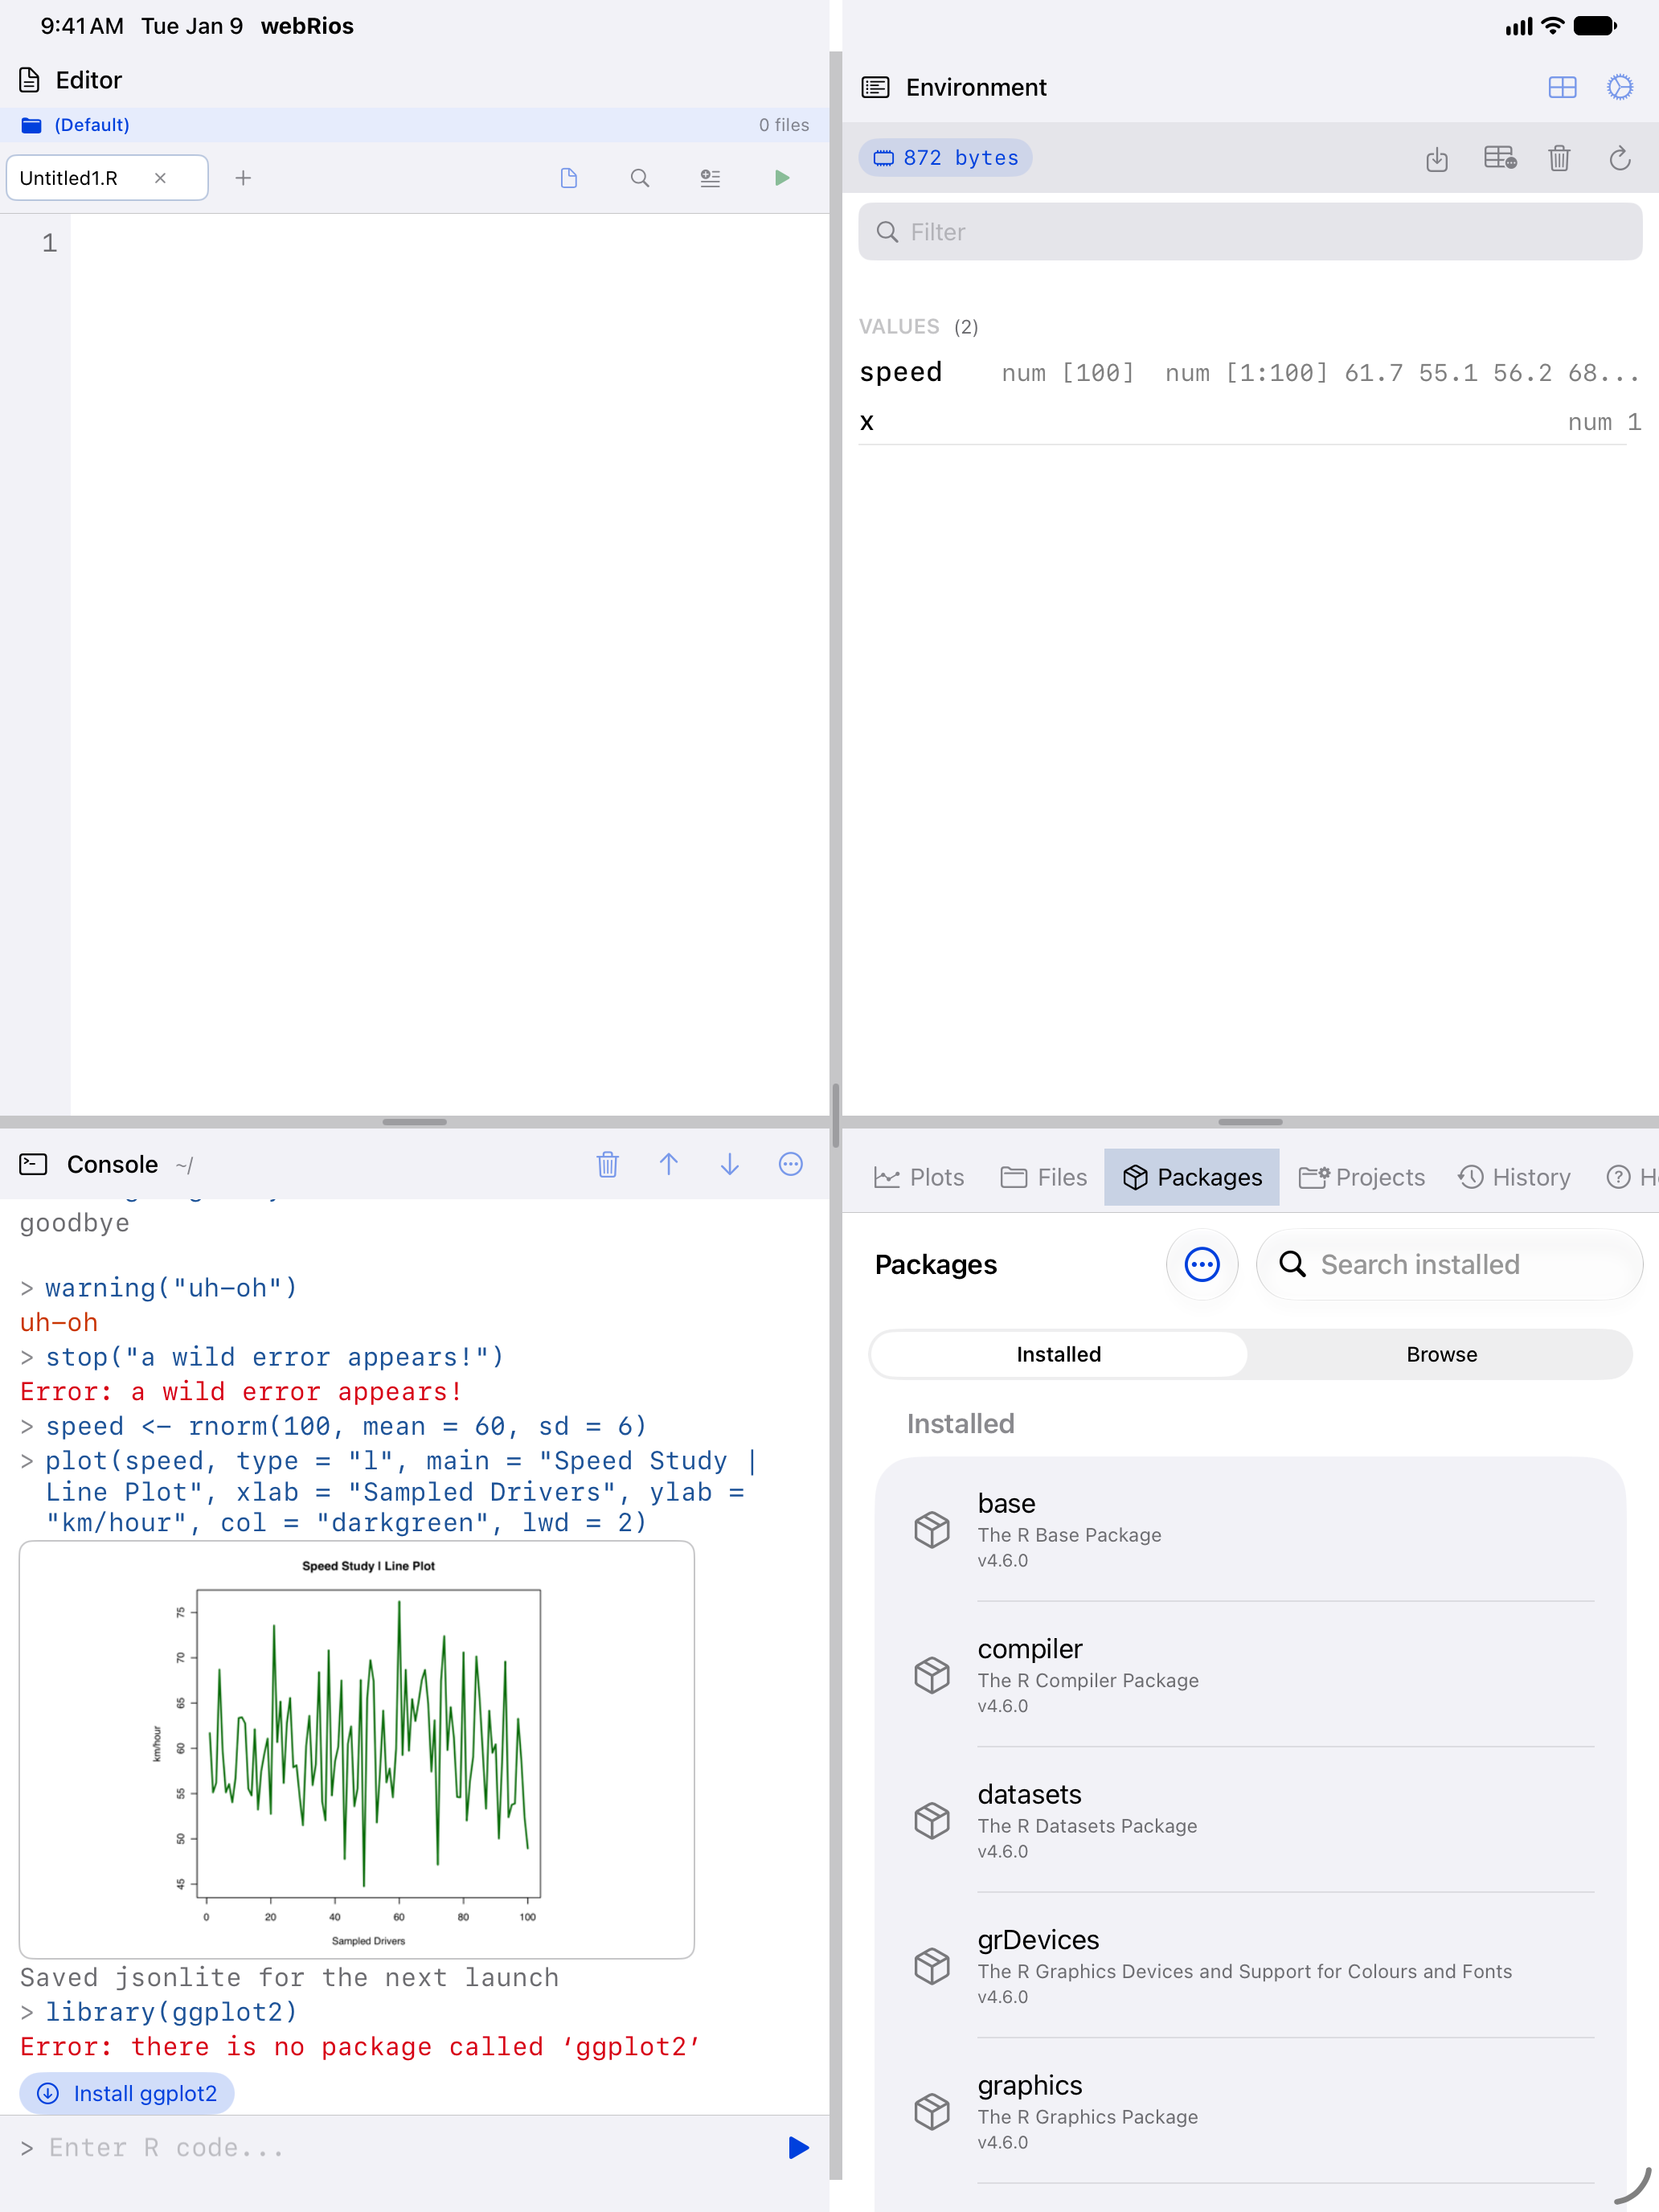1659x2212 pixels.
Task: Select the Browse segment
Action: pos(1441,1354)
